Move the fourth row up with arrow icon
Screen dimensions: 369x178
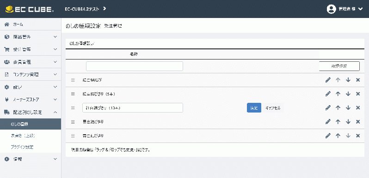(x=338, y=122)
